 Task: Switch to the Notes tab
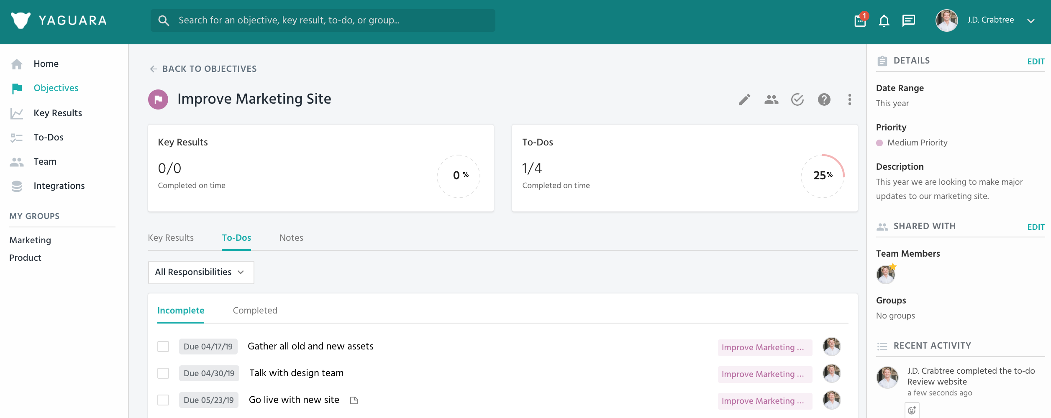(x=291, y=238)
